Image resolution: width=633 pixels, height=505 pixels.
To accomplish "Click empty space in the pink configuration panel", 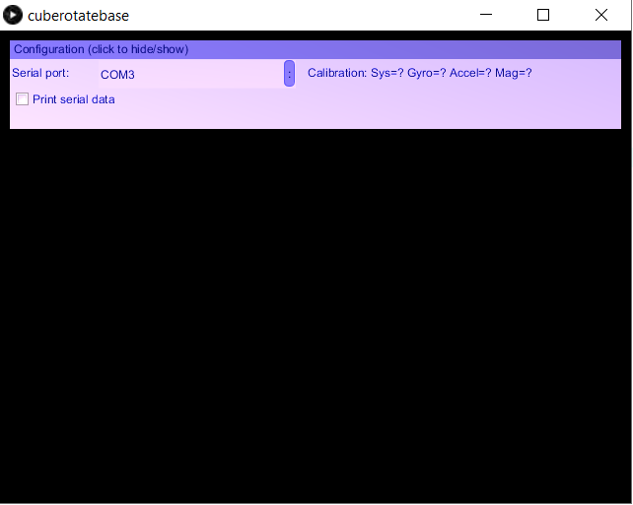I will pyautogui.click(x=394, y=108).
